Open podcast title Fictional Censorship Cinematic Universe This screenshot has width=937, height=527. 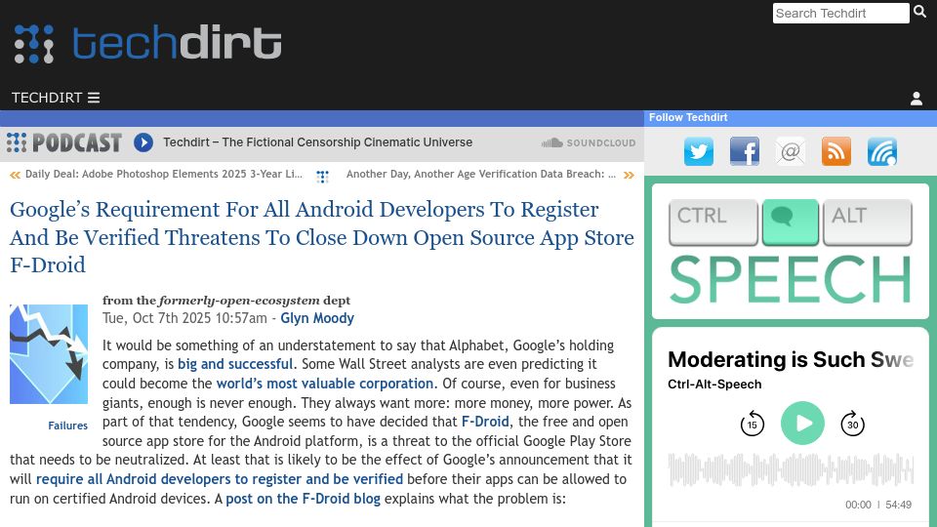[317, 142]
